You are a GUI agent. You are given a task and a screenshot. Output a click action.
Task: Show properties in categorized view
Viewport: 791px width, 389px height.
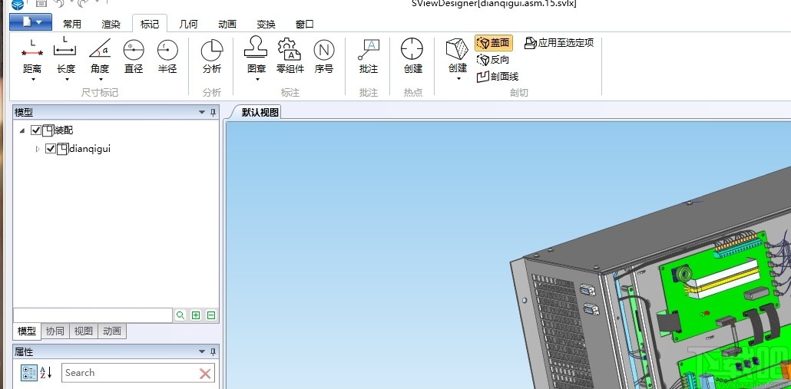(28, 373)
